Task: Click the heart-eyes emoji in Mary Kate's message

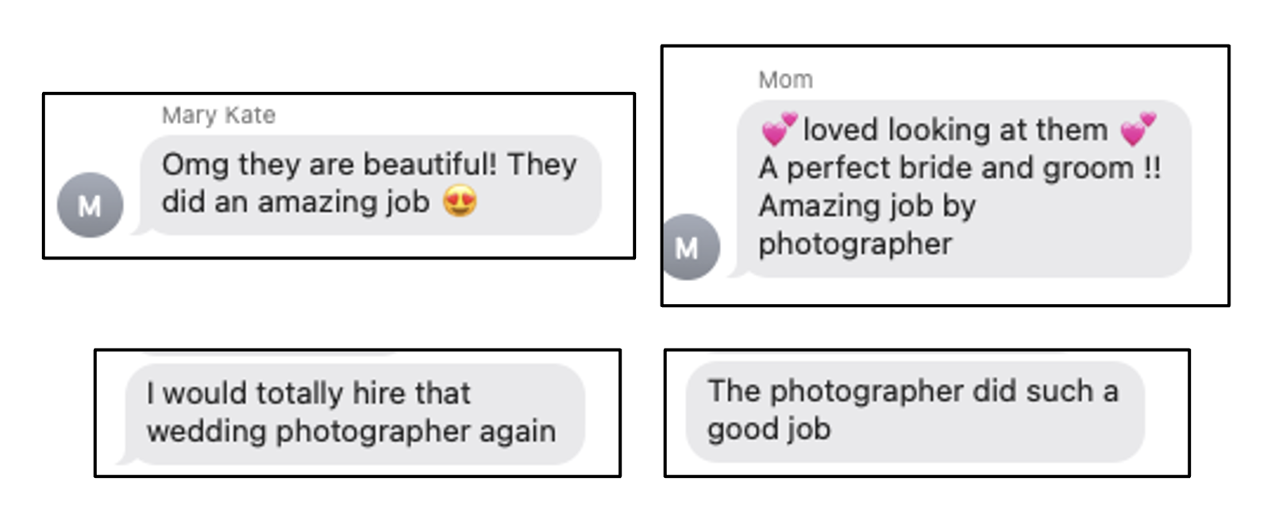Action: pos(460,202)
